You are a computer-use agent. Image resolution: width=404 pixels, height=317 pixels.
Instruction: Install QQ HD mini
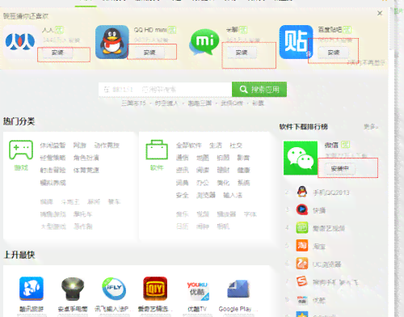pos(149,53)
